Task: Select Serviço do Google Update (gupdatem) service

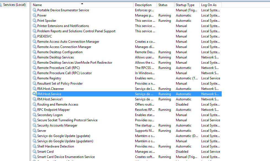Action: (x=65, y=141)
